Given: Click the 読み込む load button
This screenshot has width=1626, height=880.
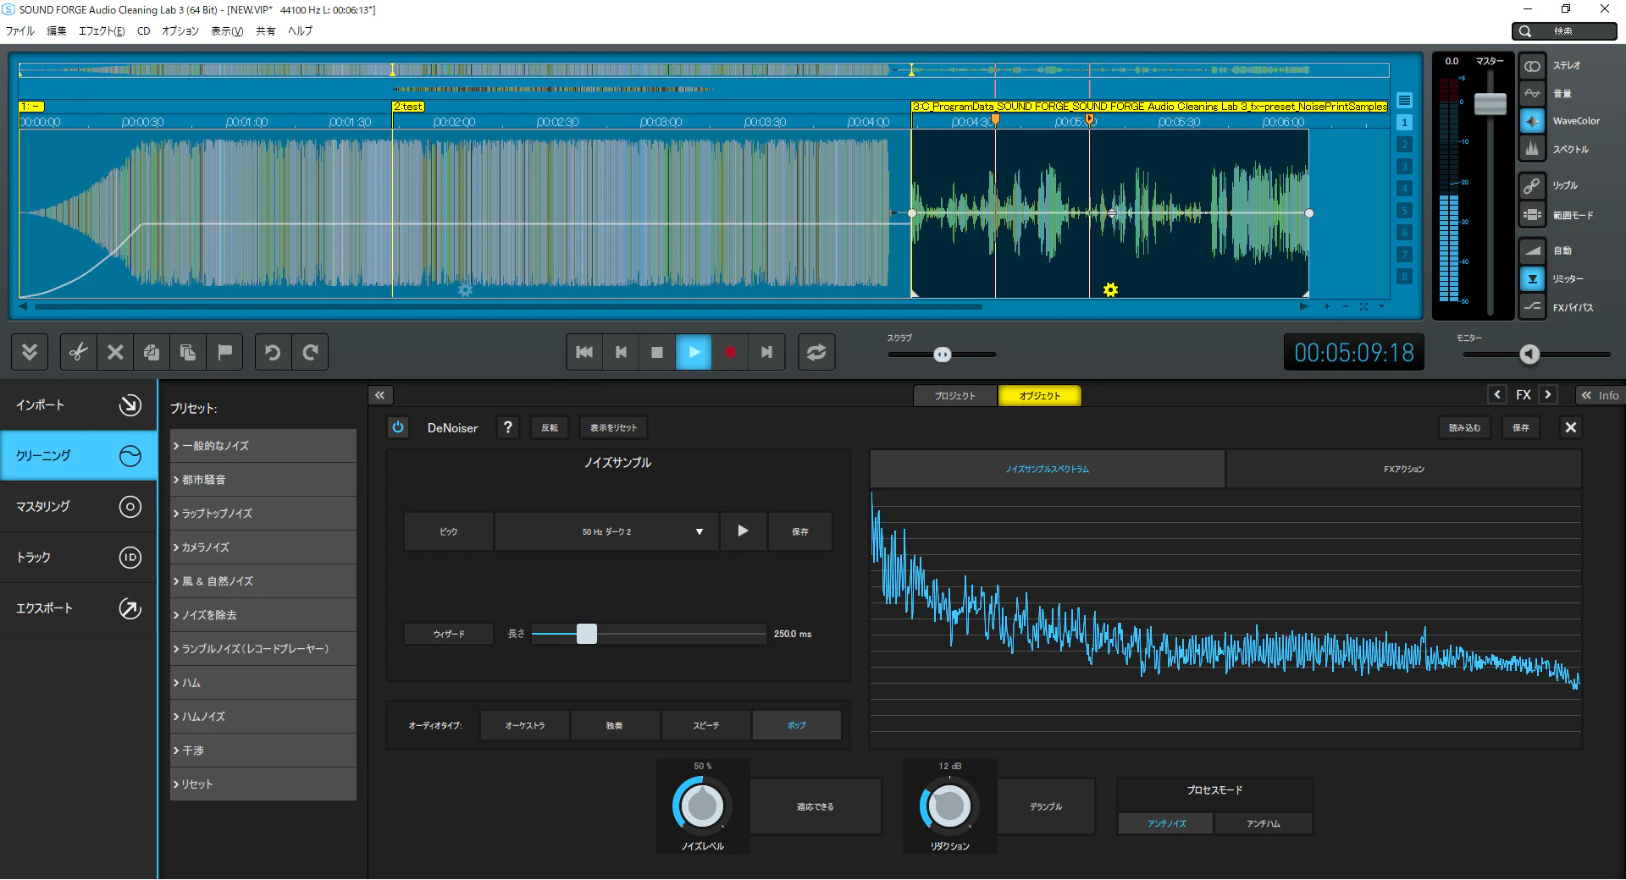Looking at the screenshot, I should [1464, 427].
